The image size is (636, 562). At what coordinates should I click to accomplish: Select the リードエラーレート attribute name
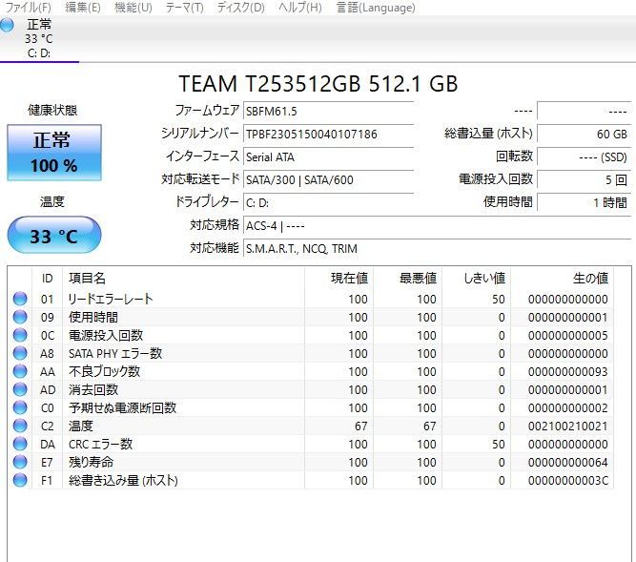tap(111, 299)
